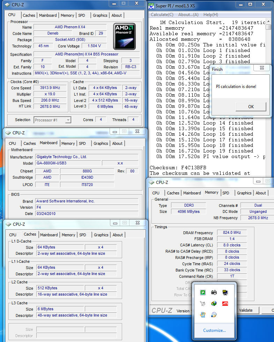Image resolution: width=274 pixels, height=342 pixels.
Task: Click the Core Voltage value 1.504 V
Action: point(94,46)
